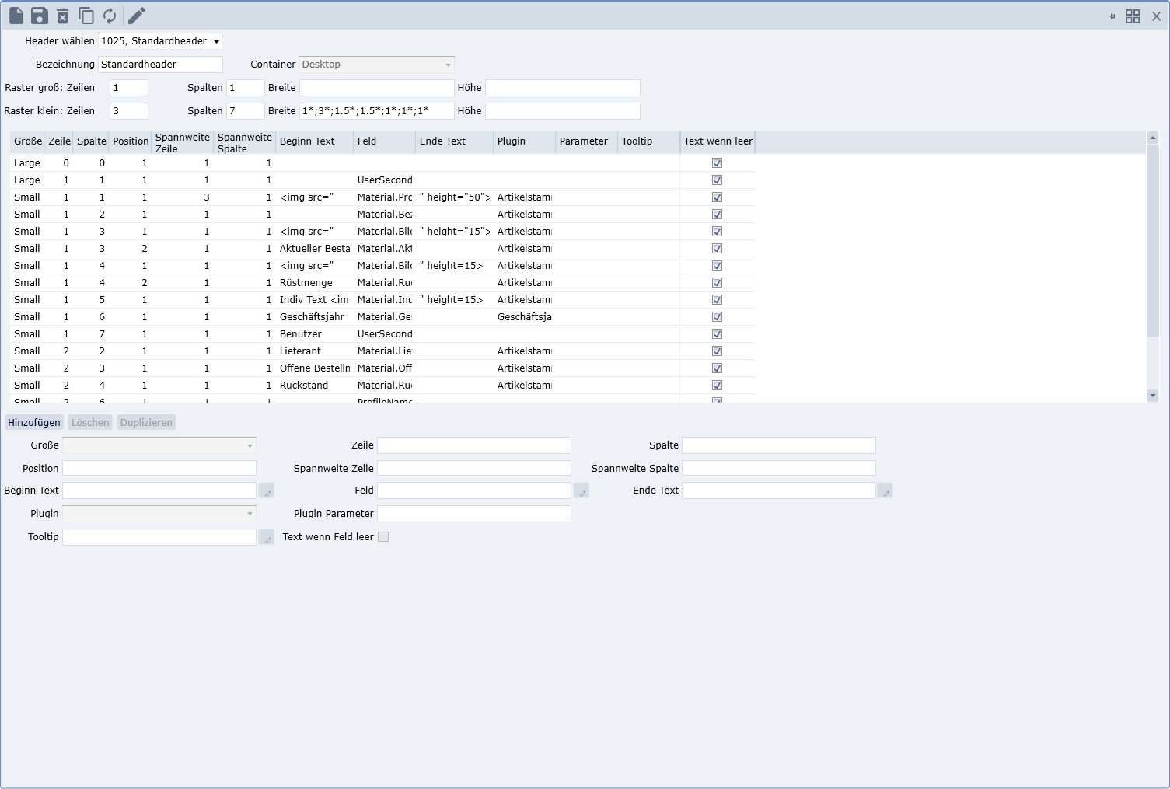Click the pencil edit icon
The image size is (1170, 789).
(x=137, y=16)
